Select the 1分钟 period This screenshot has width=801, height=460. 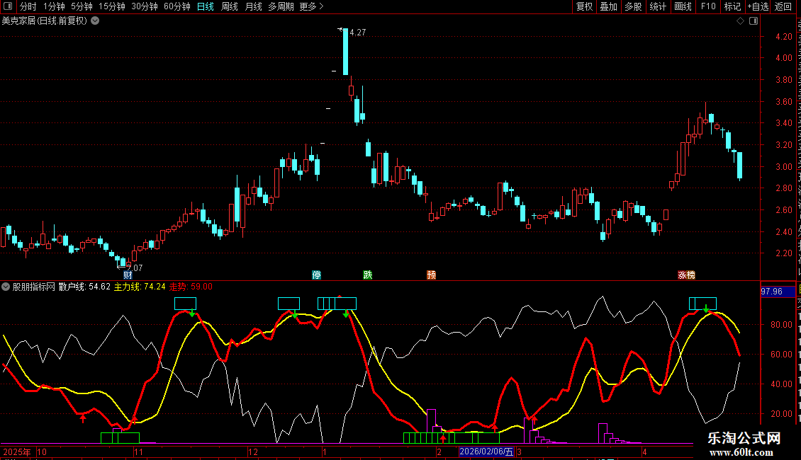tap(54, 6)
